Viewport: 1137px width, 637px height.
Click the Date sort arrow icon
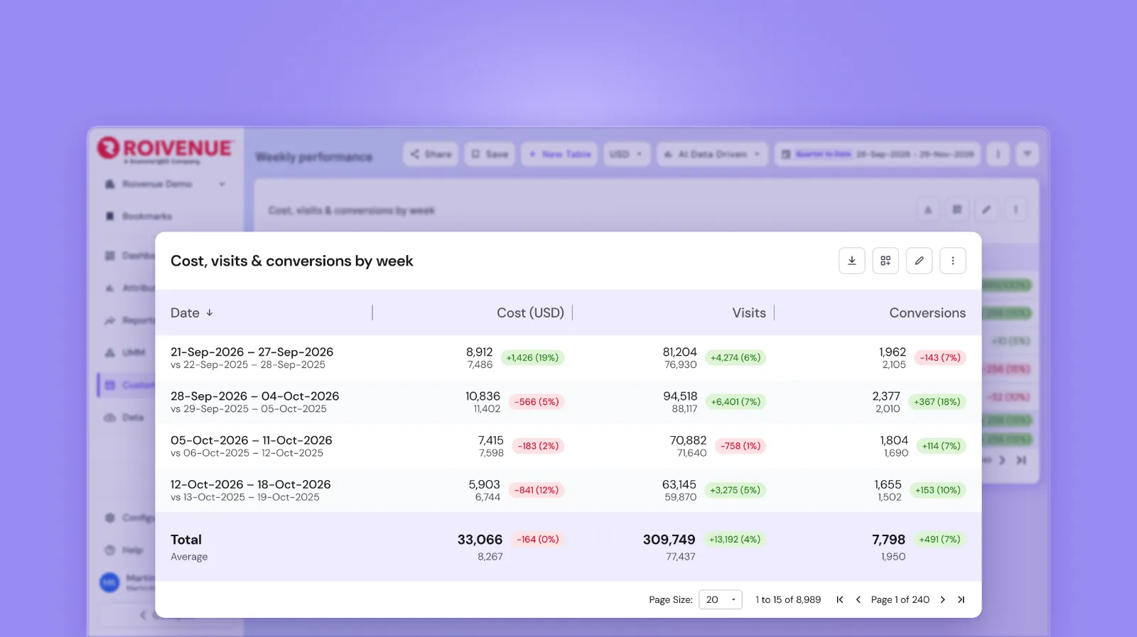click(x=210, y=312)
